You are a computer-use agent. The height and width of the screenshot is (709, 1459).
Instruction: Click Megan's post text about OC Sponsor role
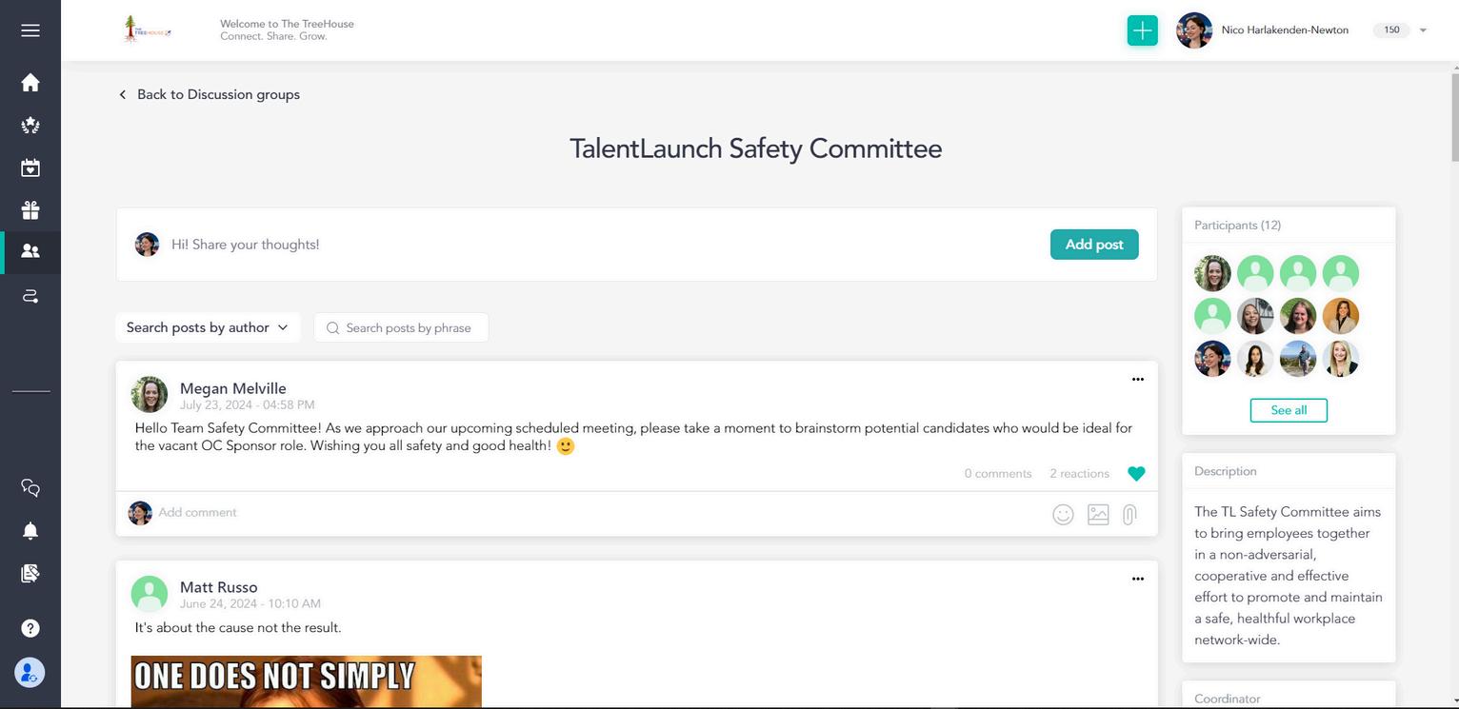tap(633, 437)
